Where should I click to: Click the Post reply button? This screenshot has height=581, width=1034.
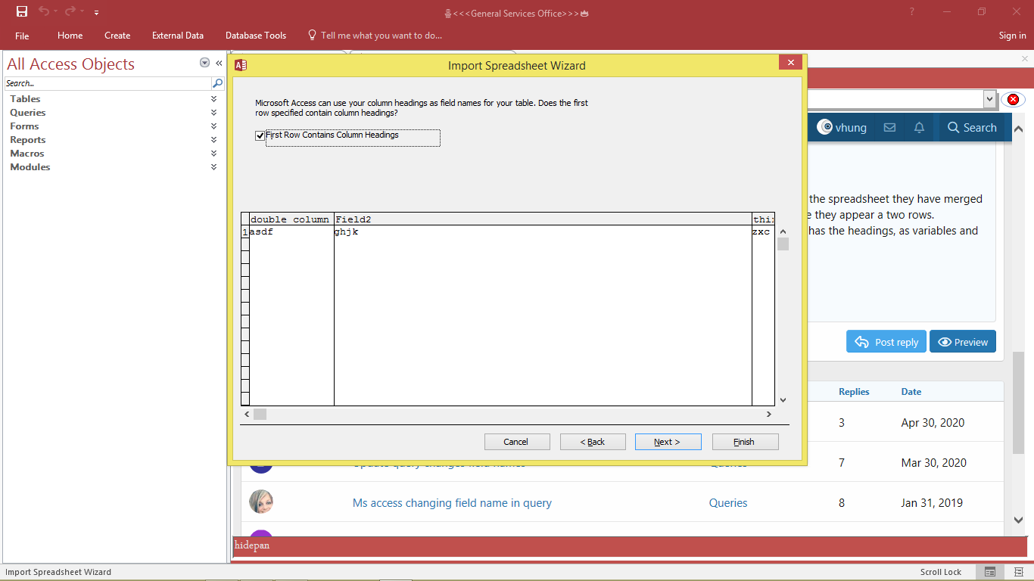click(886, 342)
